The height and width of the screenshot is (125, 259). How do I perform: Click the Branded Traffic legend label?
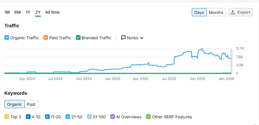(96, 38)
